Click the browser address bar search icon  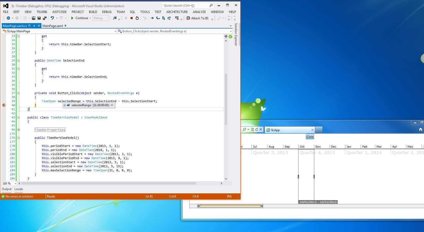[244, 129]
